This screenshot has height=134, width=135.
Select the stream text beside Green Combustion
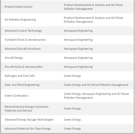(96, 96)
